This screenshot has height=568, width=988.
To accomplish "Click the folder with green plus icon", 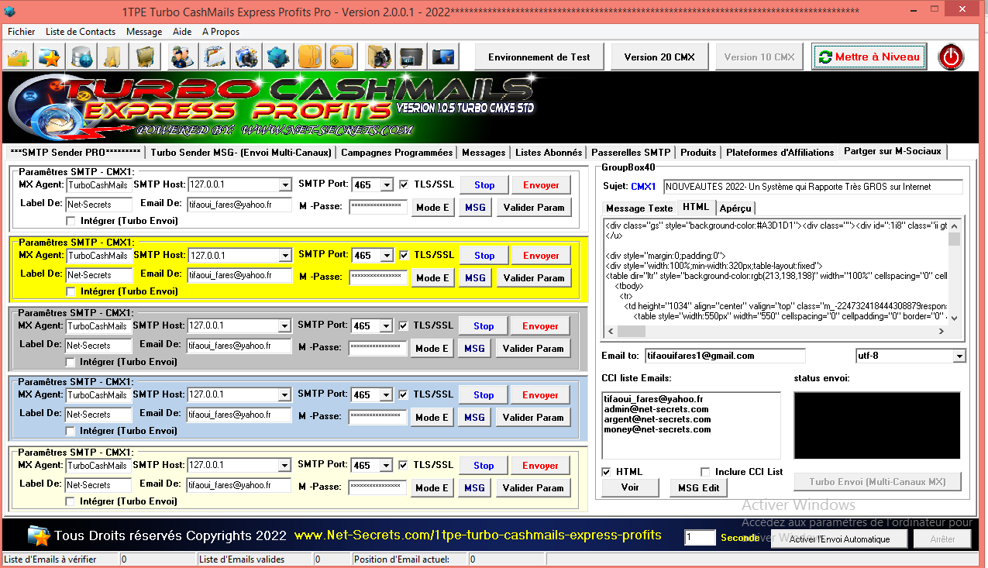I will (x=19, y=57).
